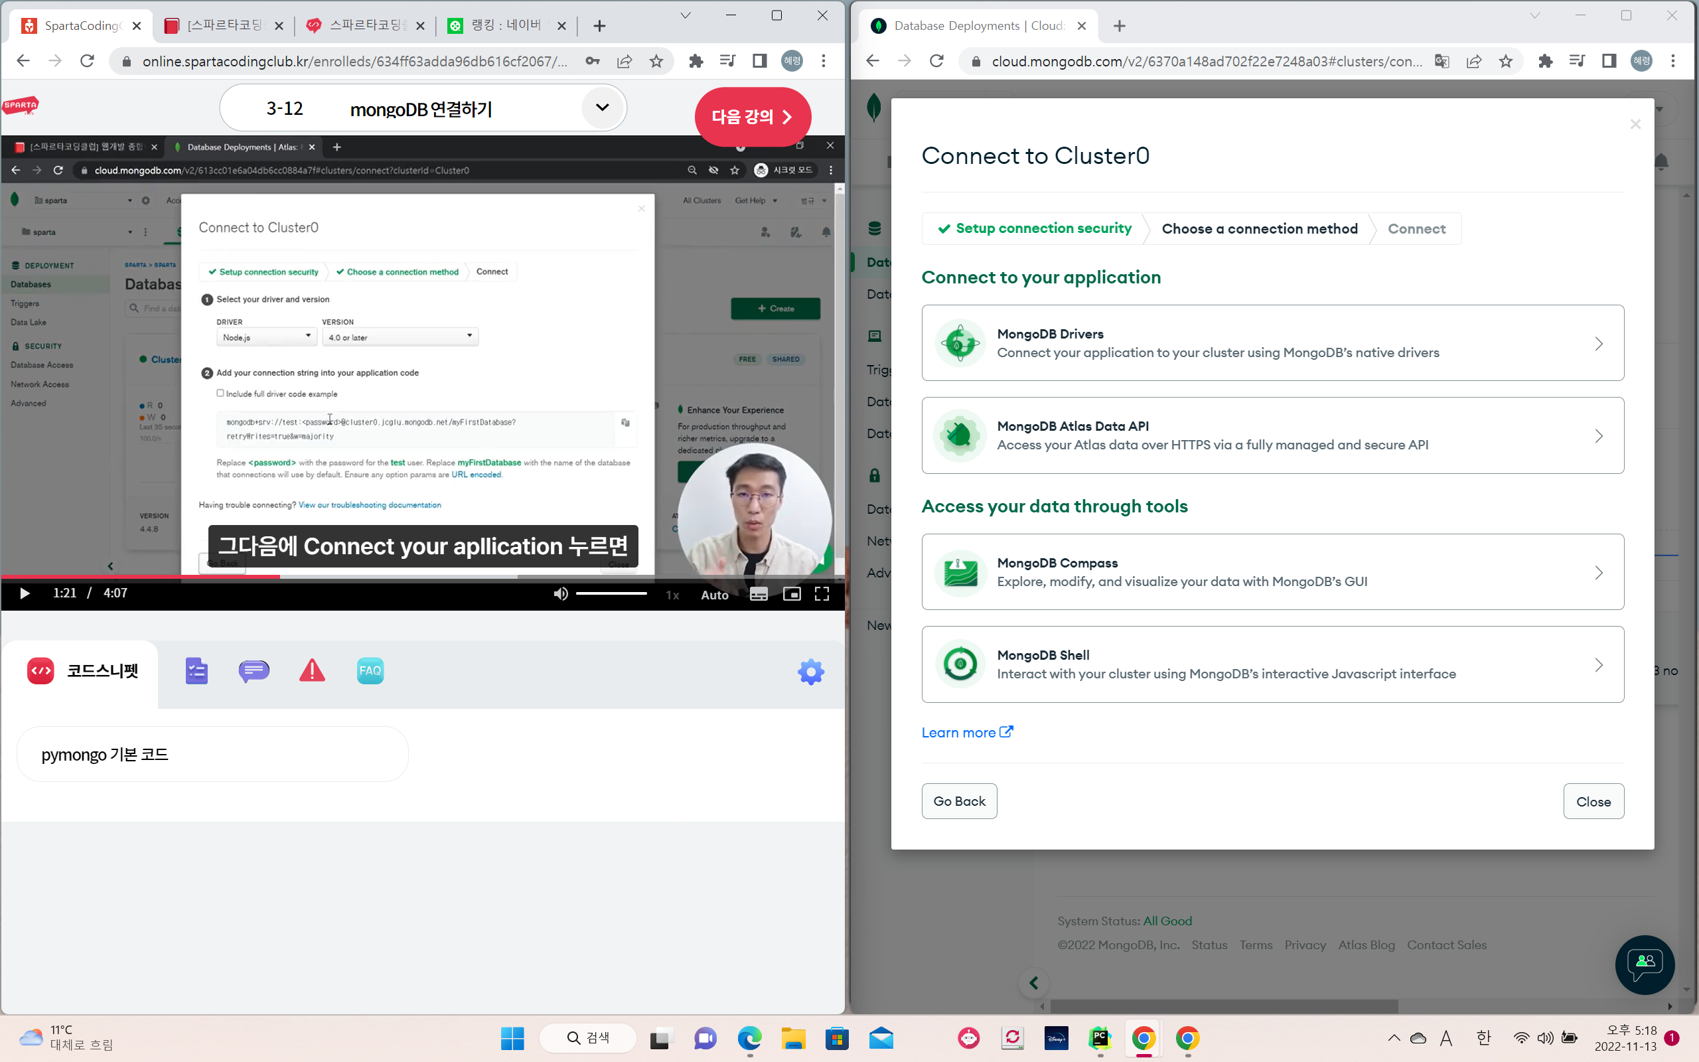Expand the MongoDB Compass option chevron

(1599, 572)
